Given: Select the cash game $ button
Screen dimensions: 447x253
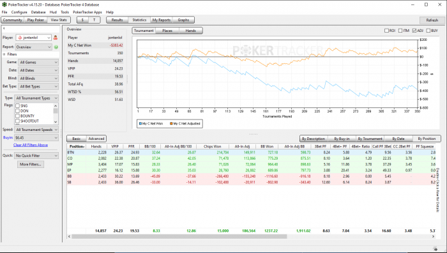Looking at the screenshot, I should (82, 20).
